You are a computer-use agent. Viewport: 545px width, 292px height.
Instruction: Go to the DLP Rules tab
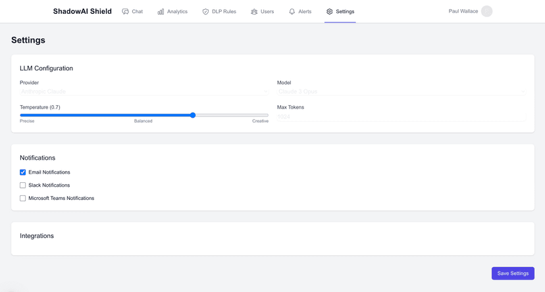pos(219,11)
